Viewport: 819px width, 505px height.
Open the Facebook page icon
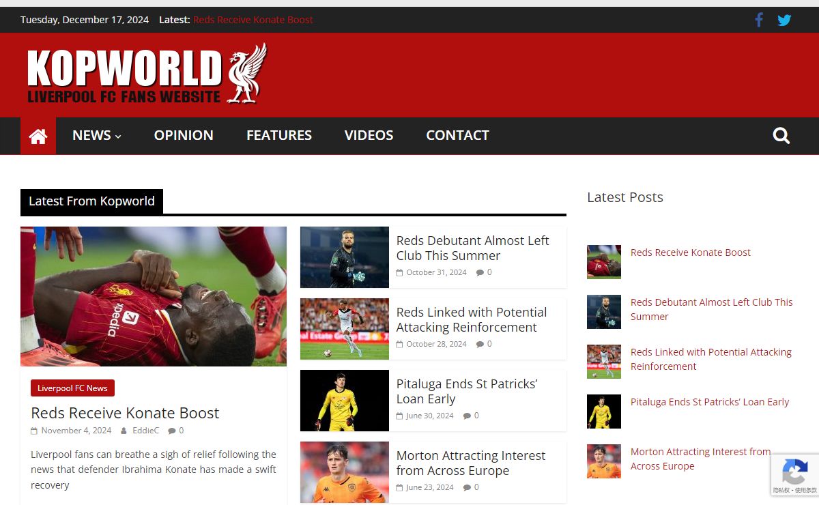click(x=759, y=20)
